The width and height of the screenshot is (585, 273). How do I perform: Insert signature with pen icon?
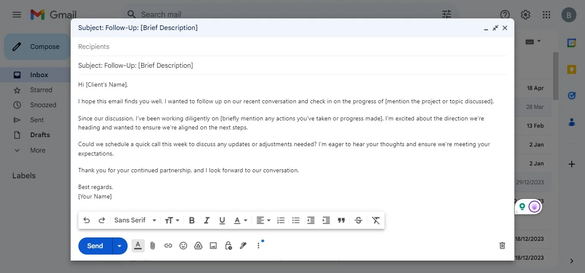(x=243, y=246)
